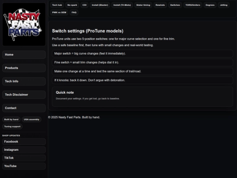
Task: Open the Facebook shop updates link
Action: (24, 142)
